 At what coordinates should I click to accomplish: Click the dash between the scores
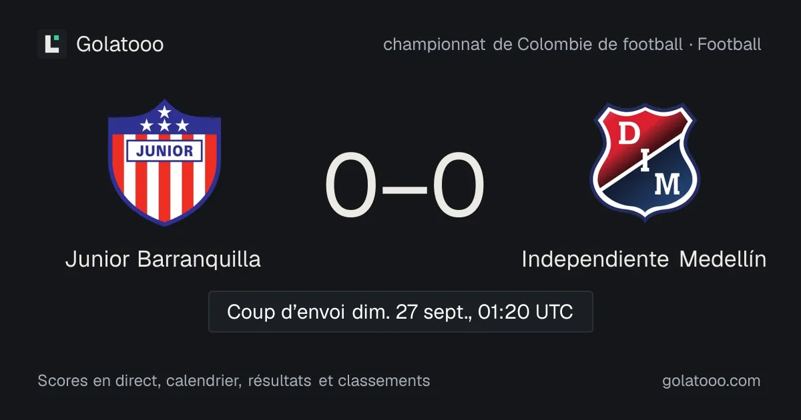click(405, 187)
